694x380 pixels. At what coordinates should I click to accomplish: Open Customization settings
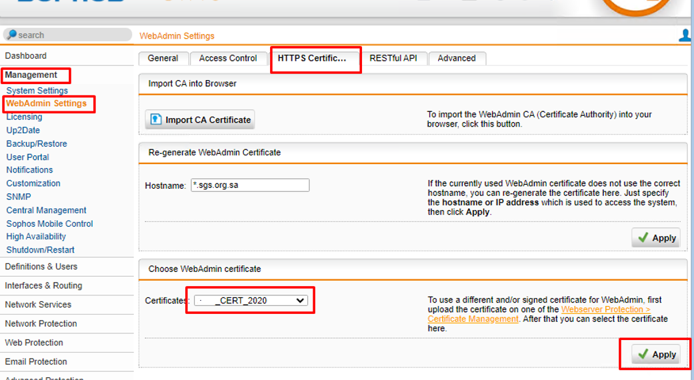pyautogui.click(x=33, y=183)
